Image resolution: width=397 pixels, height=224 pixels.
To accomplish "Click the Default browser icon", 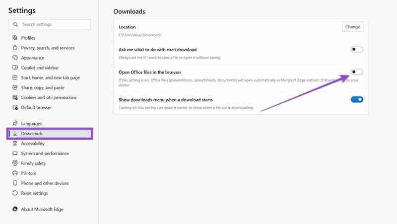I will pyautogui.click(x=15, y=107).
